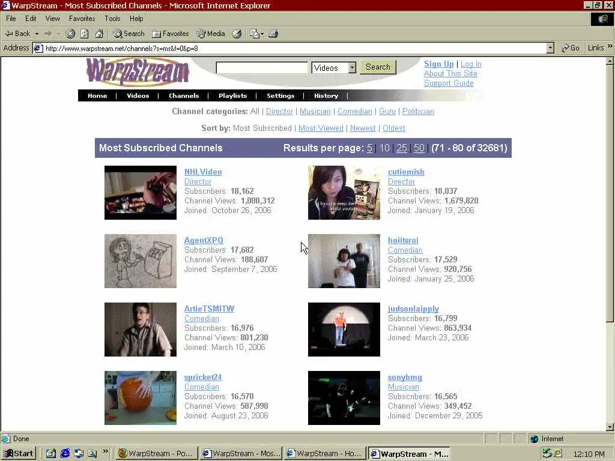Open the Support Guide link

[448, 83]
